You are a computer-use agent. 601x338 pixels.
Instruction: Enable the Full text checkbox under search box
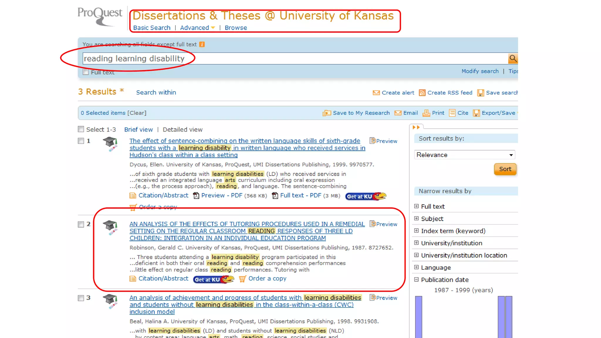(x=86, y=72)
